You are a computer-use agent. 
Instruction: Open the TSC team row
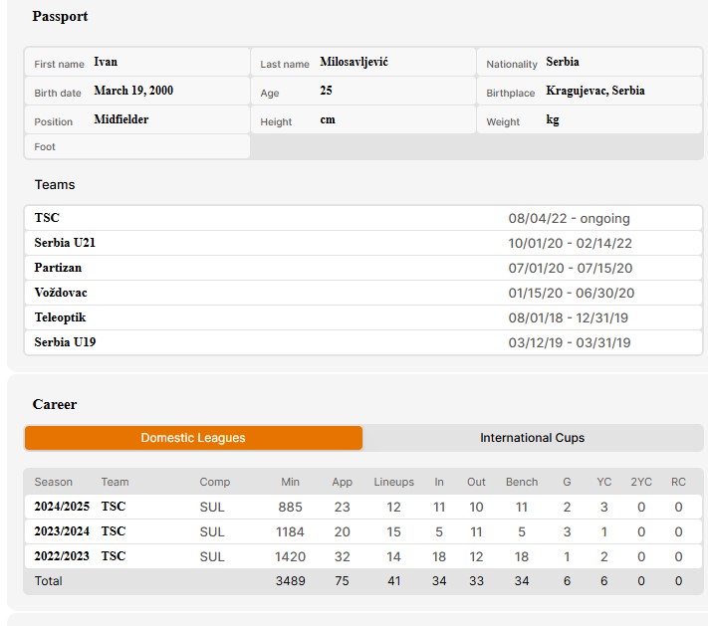click(363, 218)
